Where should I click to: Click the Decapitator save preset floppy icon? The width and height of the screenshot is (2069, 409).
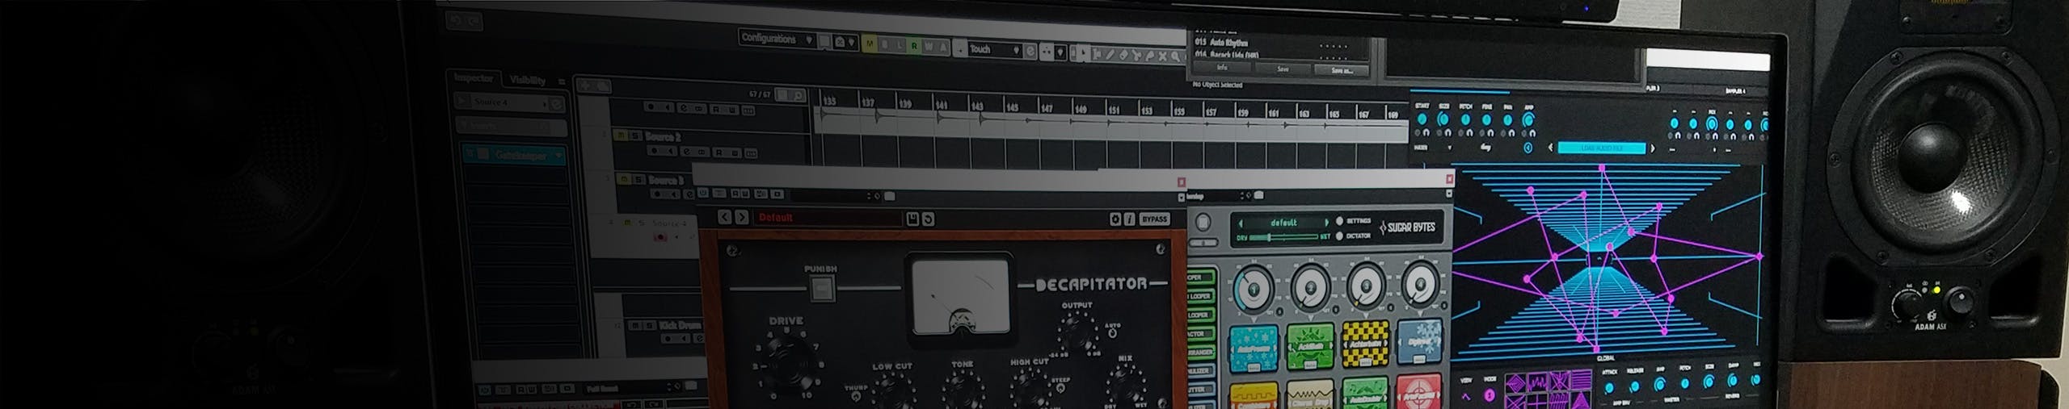(x=912, y=219)
